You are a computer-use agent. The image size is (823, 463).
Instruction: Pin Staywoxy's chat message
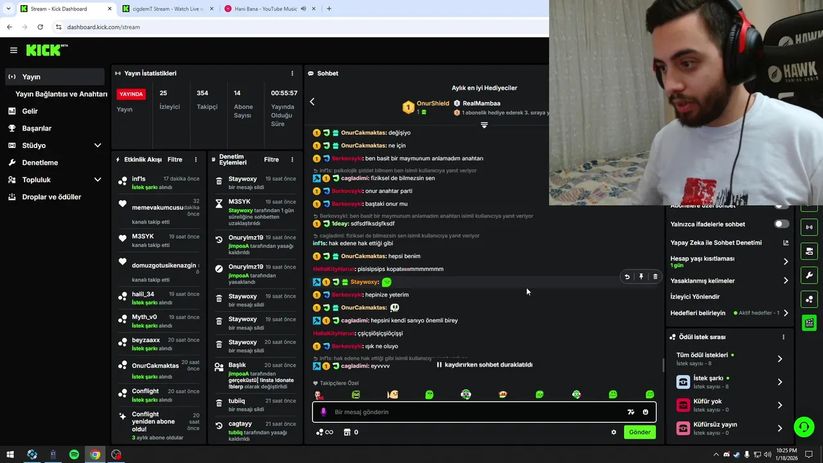tap(641, 277)
